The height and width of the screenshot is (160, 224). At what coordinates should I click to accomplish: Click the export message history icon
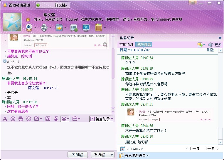coord(200,45)
